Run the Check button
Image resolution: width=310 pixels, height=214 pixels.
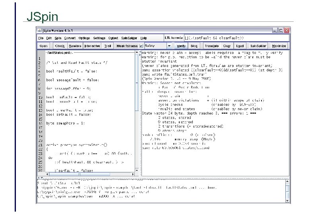pos(60,46)
